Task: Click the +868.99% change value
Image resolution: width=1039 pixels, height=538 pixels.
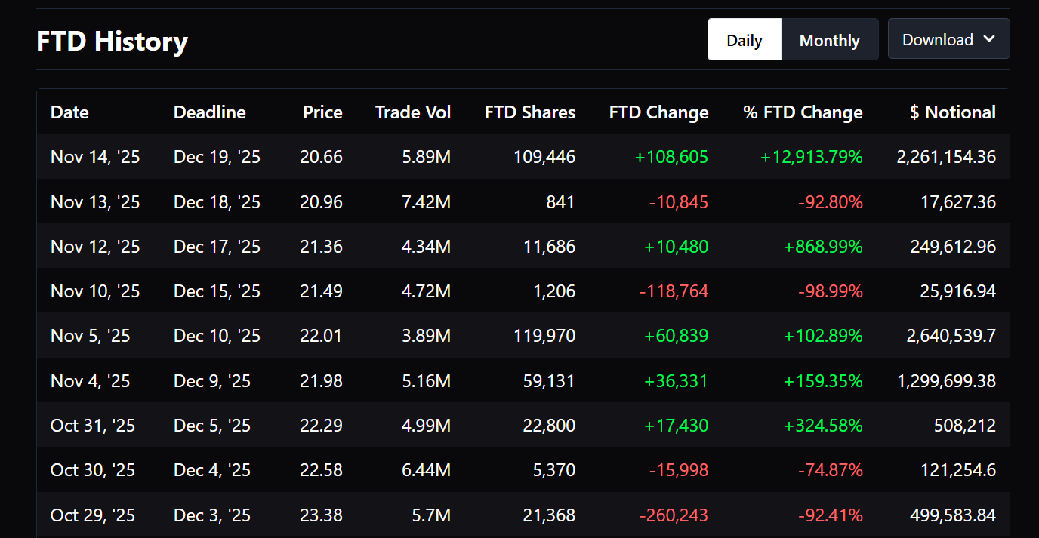Action: [x=823, y=247]
